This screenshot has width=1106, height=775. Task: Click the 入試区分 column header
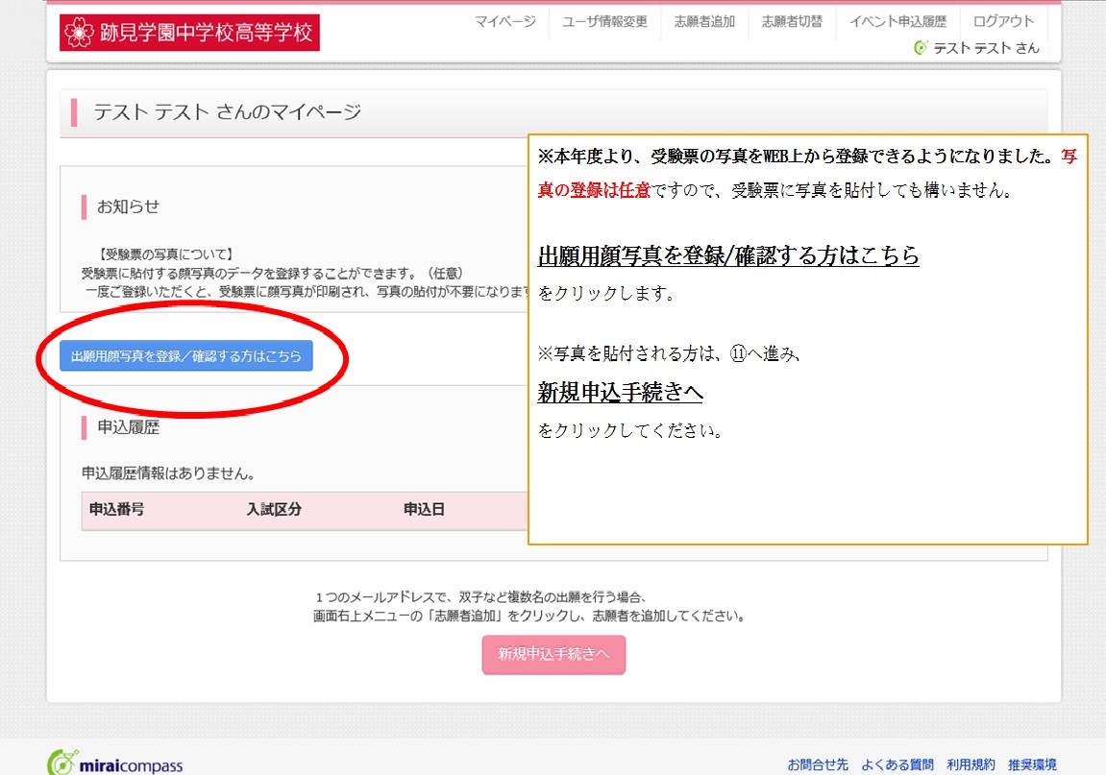pos(274,509)
